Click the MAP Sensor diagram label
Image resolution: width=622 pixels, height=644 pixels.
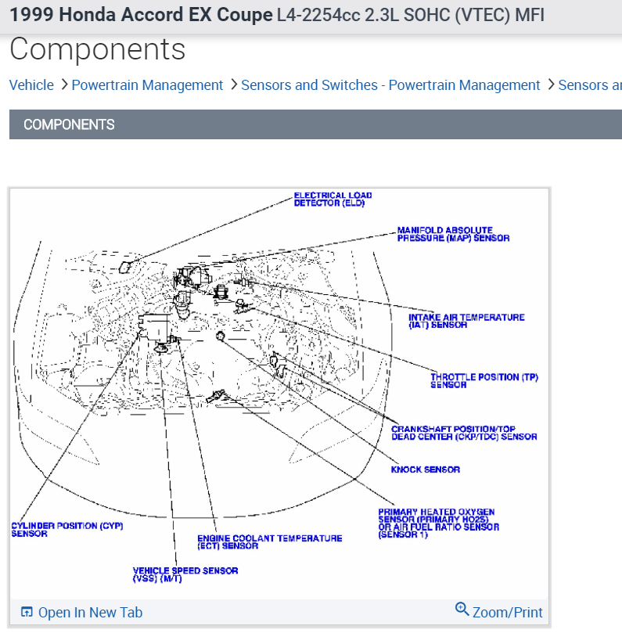453,234
